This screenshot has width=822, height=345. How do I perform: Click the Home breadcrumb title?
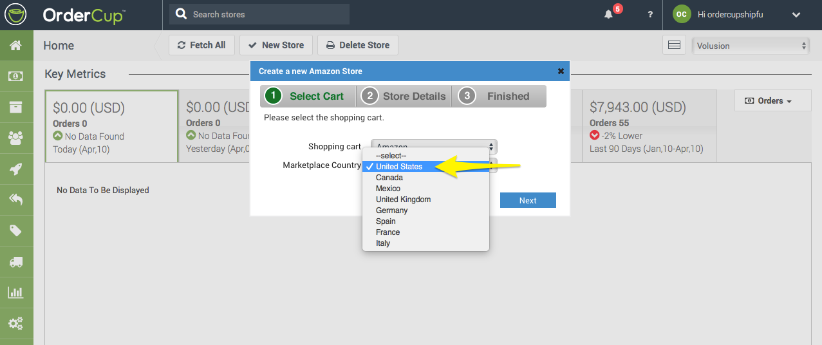pos(59,46)
